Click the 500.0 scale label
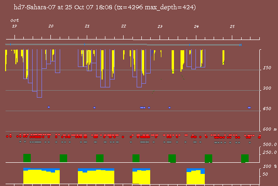278x186 pixels. coord(270,145)
